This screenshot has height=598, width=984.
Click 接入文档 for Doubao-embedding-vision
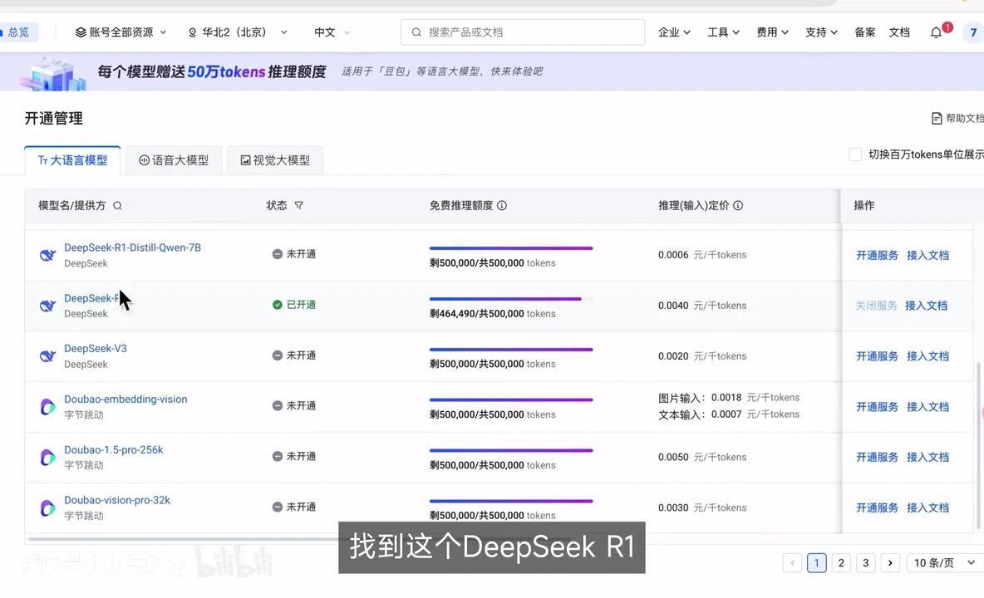point(927,407)
